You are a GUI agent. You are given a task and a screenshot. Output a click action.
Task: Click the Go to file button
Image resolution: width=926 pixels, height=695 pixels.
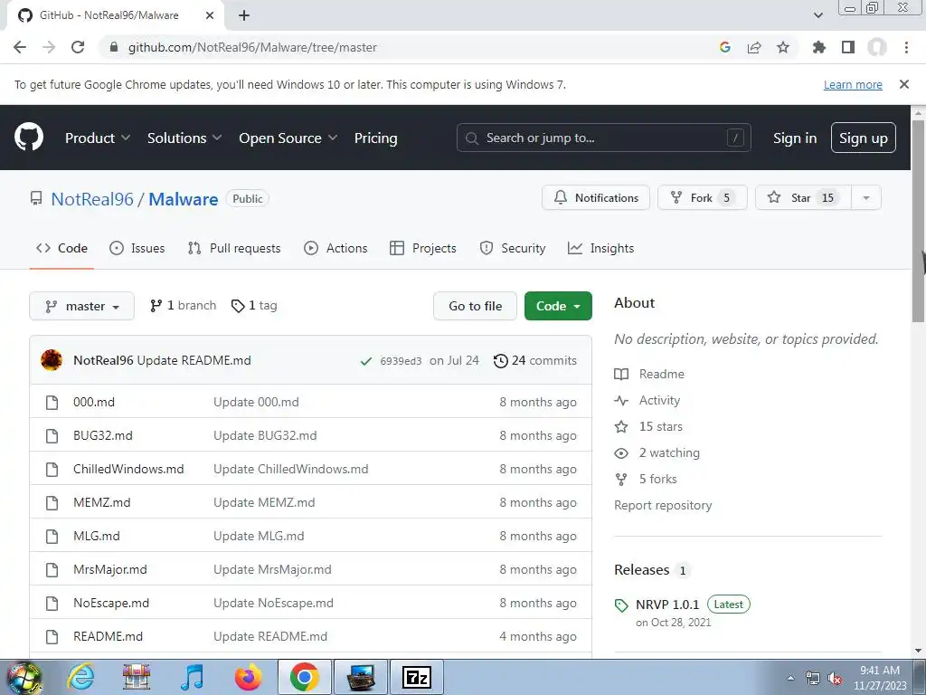click(475, 306)
